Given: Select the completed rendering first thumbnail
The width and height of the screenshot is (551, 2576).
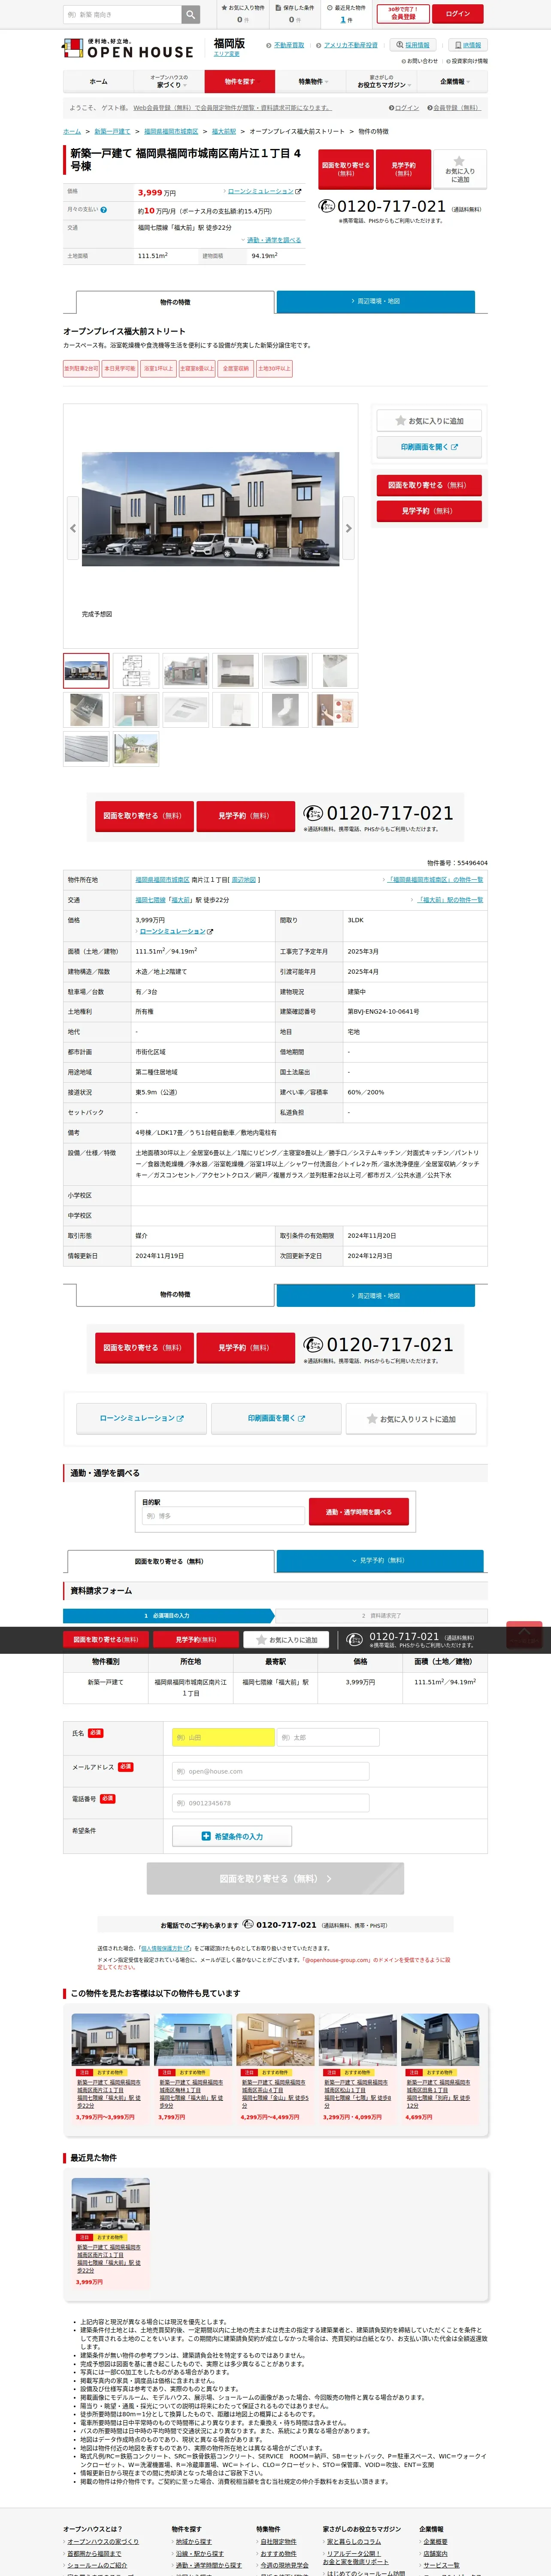Looking at the screenshot, I should tap(86, 670).
